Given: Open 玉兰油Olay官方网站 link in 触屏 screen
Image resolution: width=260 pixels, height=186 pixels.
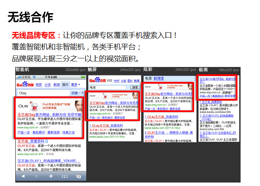Looking at the screenshot, I should pyautogui.click(x=114, y=103).
